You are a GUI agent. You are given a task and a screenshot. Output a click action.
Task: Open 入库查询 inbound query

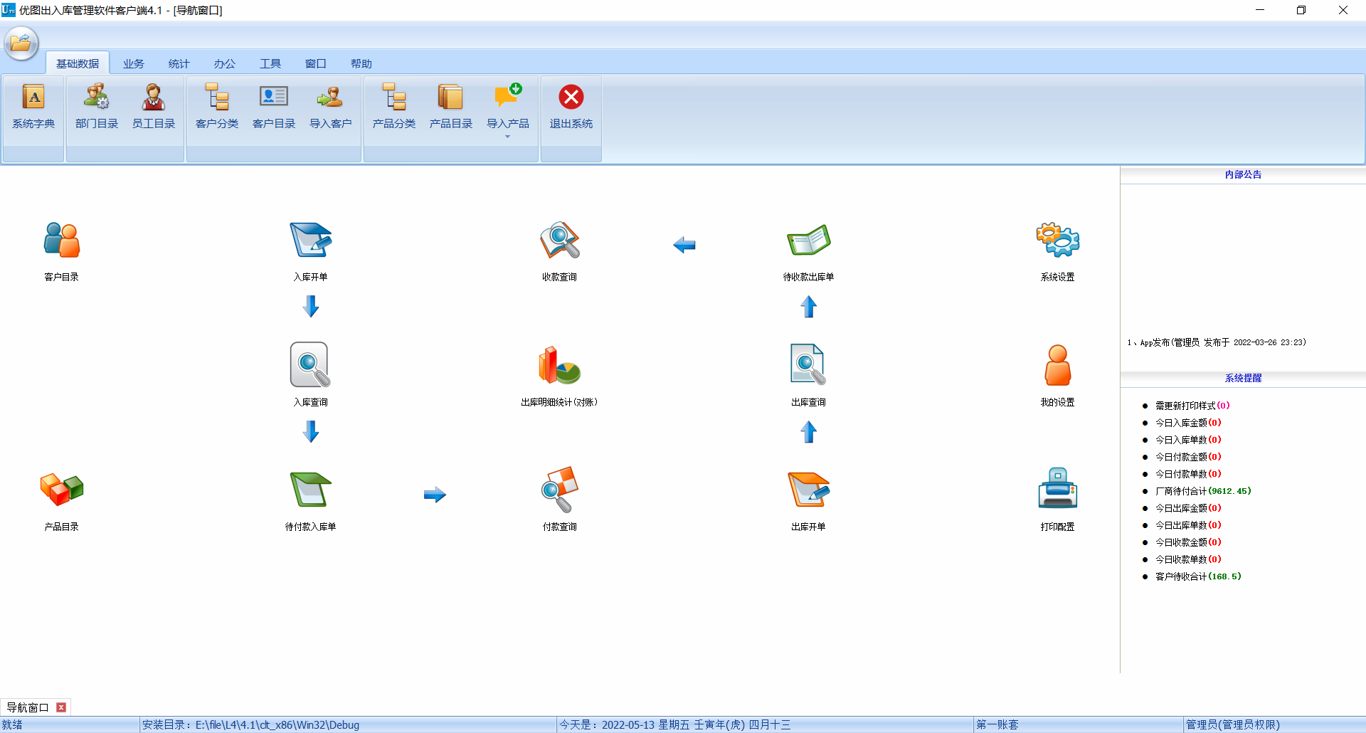pyautogui.click(x=311, y=374)
